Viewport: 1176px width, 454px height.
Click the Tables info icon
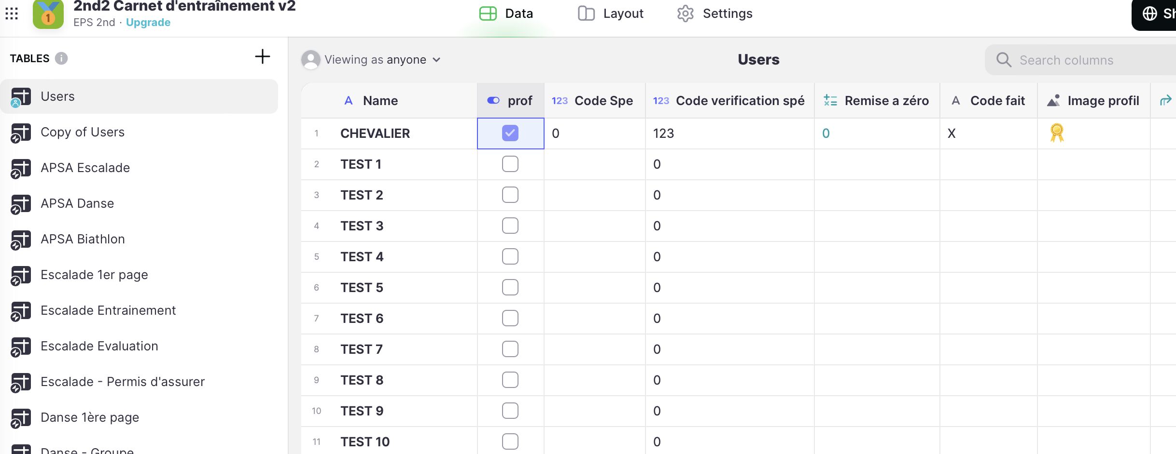(x=61, y=58)
